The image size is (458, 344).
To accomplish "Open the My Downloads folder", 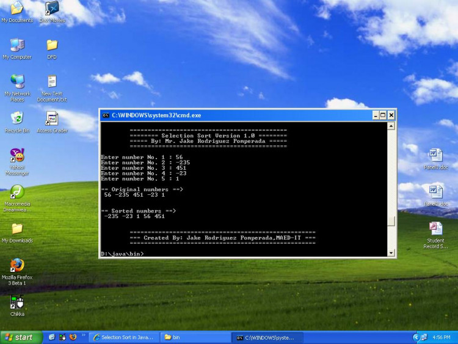I will 17,233.
